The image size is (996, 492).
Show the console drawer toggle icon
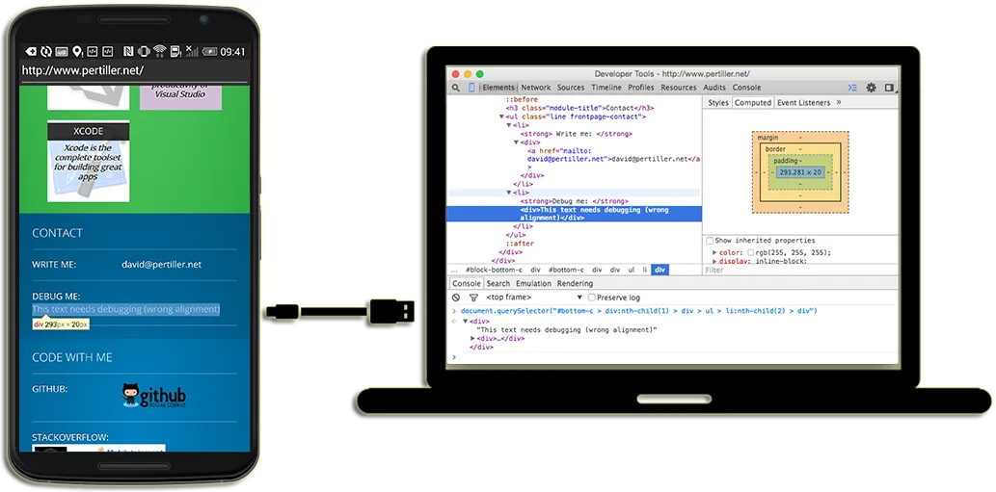tap(852, 88)
